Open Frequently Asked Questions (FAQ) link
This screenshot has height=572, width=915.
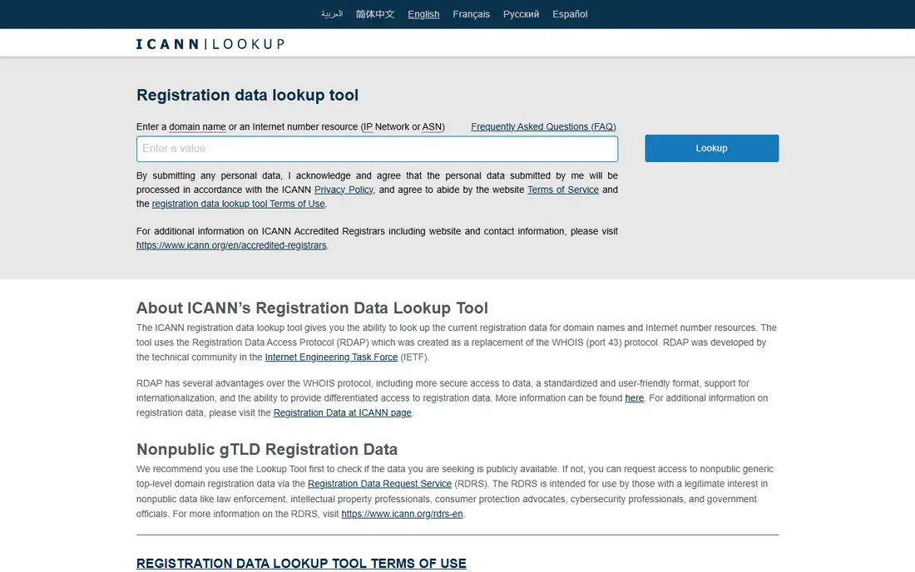click(x=543, y=126)
